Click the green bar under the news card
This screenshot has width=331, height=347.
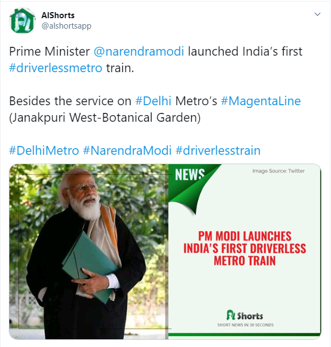tap(245, 335)
